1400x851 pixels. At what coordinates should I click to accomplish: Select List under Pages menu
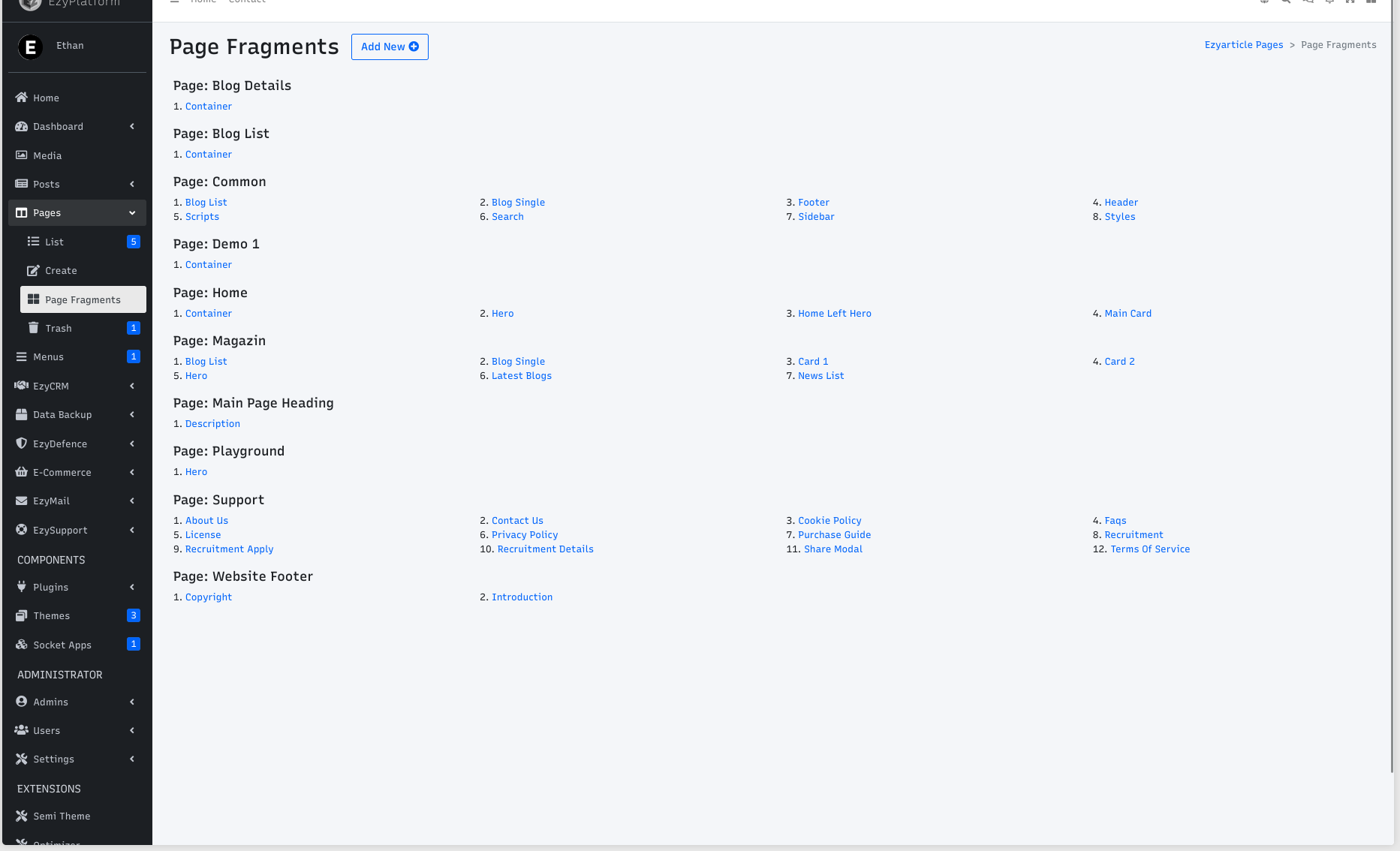pos(54,242)
